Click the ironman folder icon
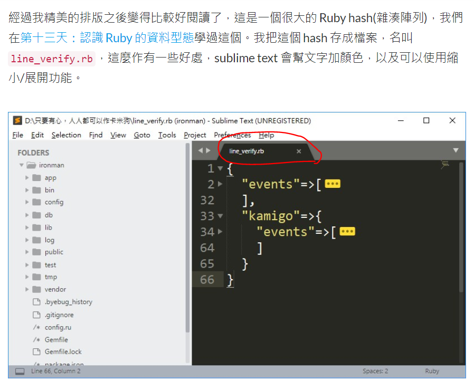The height and width of the screenshot is (390, 474). (x=31, y=165)
